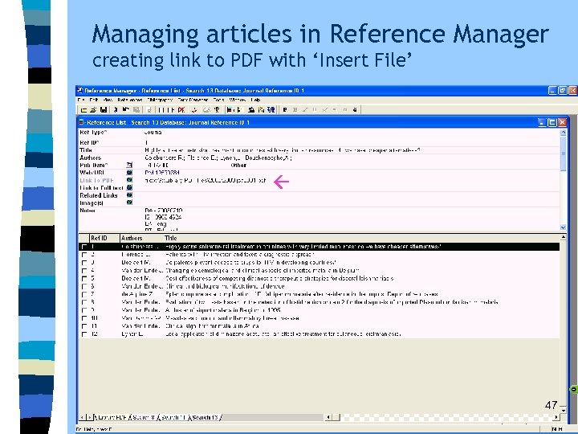Click the Copy toolbar icon
This screenshot has height=434, width=578.
126,109
